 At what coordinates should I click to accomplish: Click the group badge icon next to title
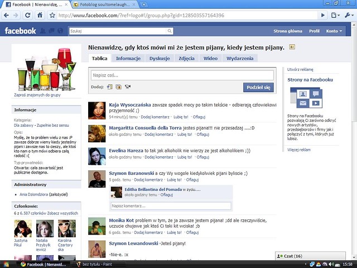click(x=292, y=47)
